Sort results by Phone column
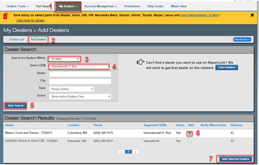The image size is (259, 165). pos(98,125)
